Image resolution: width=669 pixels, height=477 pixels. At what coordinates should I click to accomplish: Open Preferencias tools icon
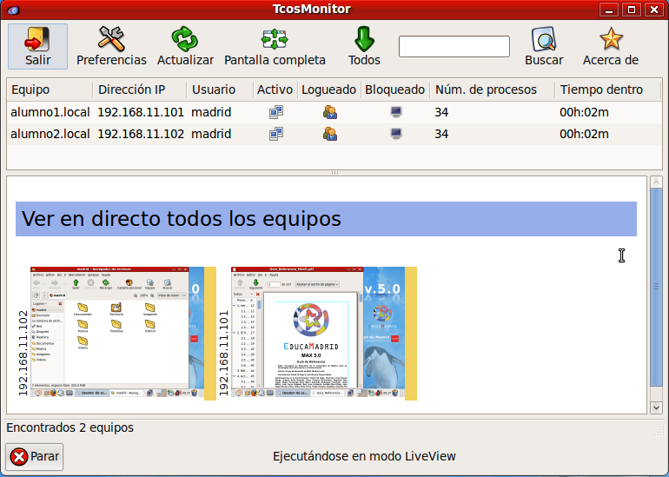[111, 39]
